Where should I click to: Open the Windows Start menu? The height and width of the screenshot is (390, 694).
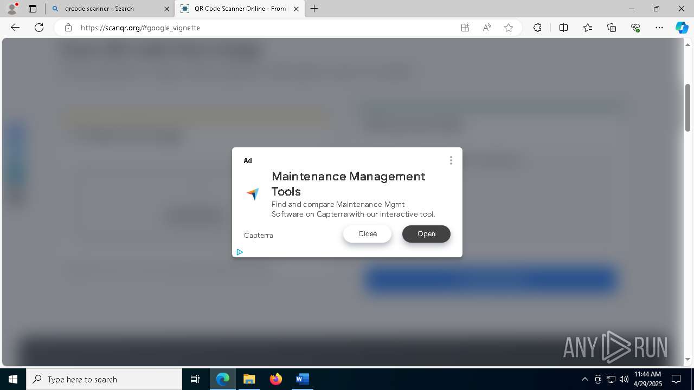click(x=13, y=379)
